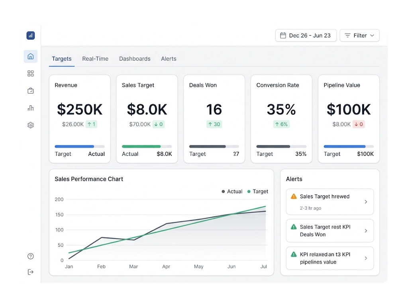Viewport: 408px width, 305px height.
Task: Open the bar chart analytics sidebar icon
Action: tap(31, 108)
